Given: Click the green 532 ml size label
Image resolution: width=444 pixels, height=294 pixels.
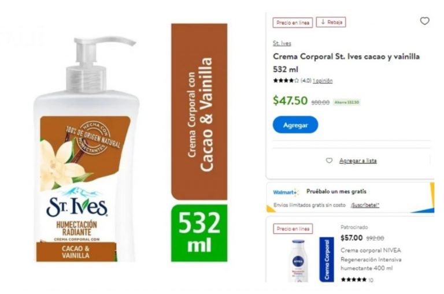Looking at the screenshot, I should 199,233.
